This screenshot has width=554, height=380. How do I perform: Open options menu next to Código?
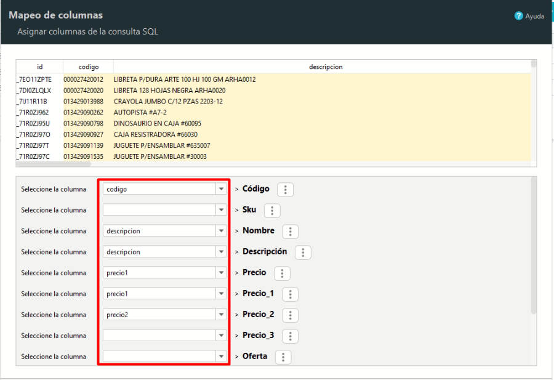[285, 190]
